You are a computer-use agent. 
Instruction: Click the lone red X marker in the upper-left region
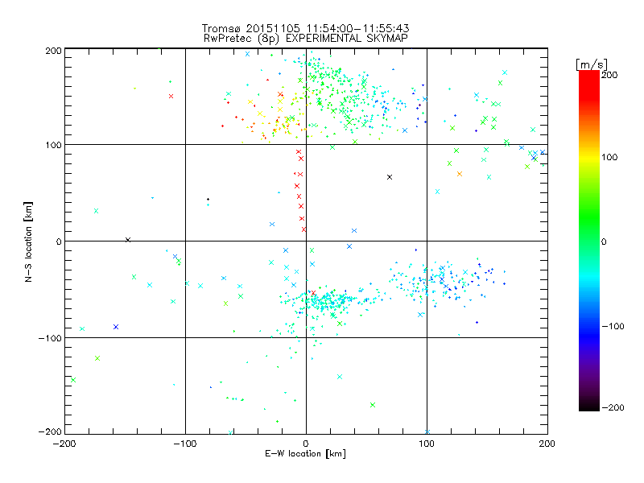click(x=171, y=96)
